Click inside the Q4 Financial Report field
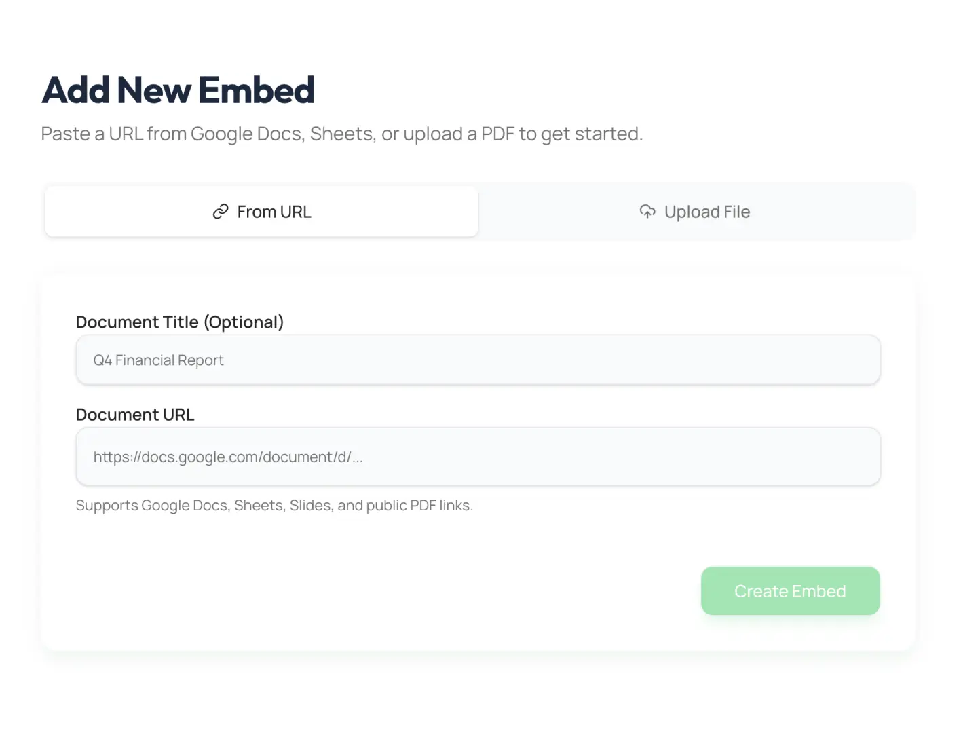 478,360
